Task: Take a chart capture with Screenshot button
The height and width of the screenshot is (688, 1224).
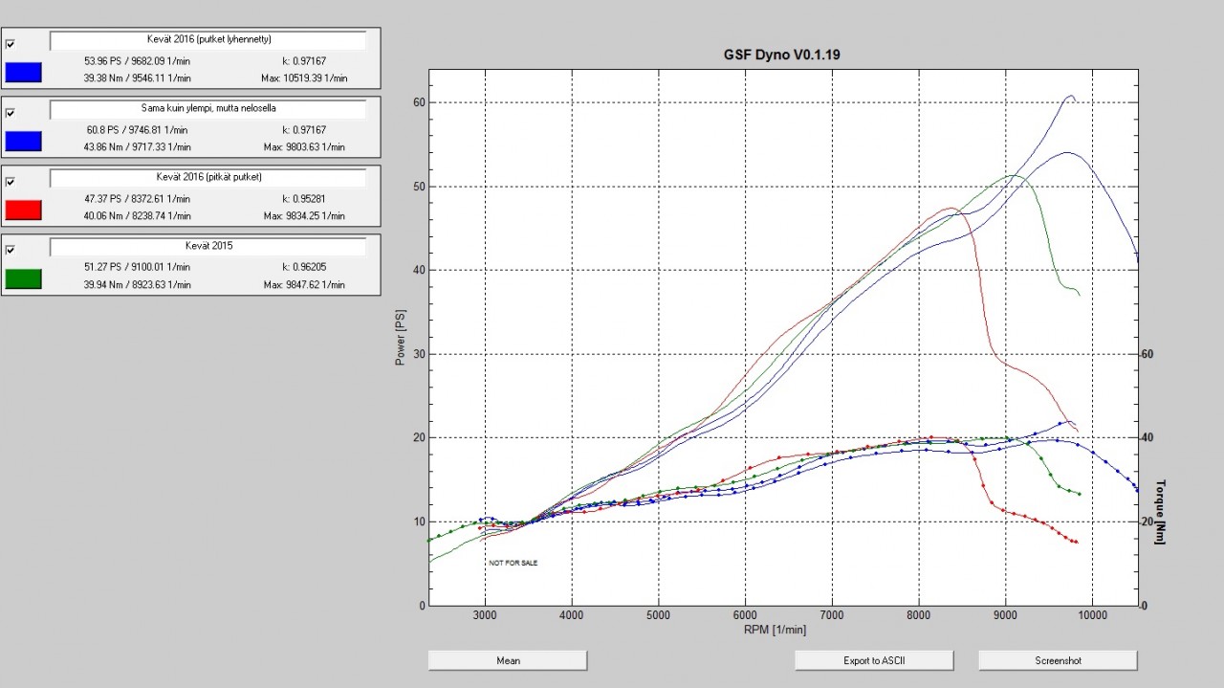Action: tap(1058, 660)
